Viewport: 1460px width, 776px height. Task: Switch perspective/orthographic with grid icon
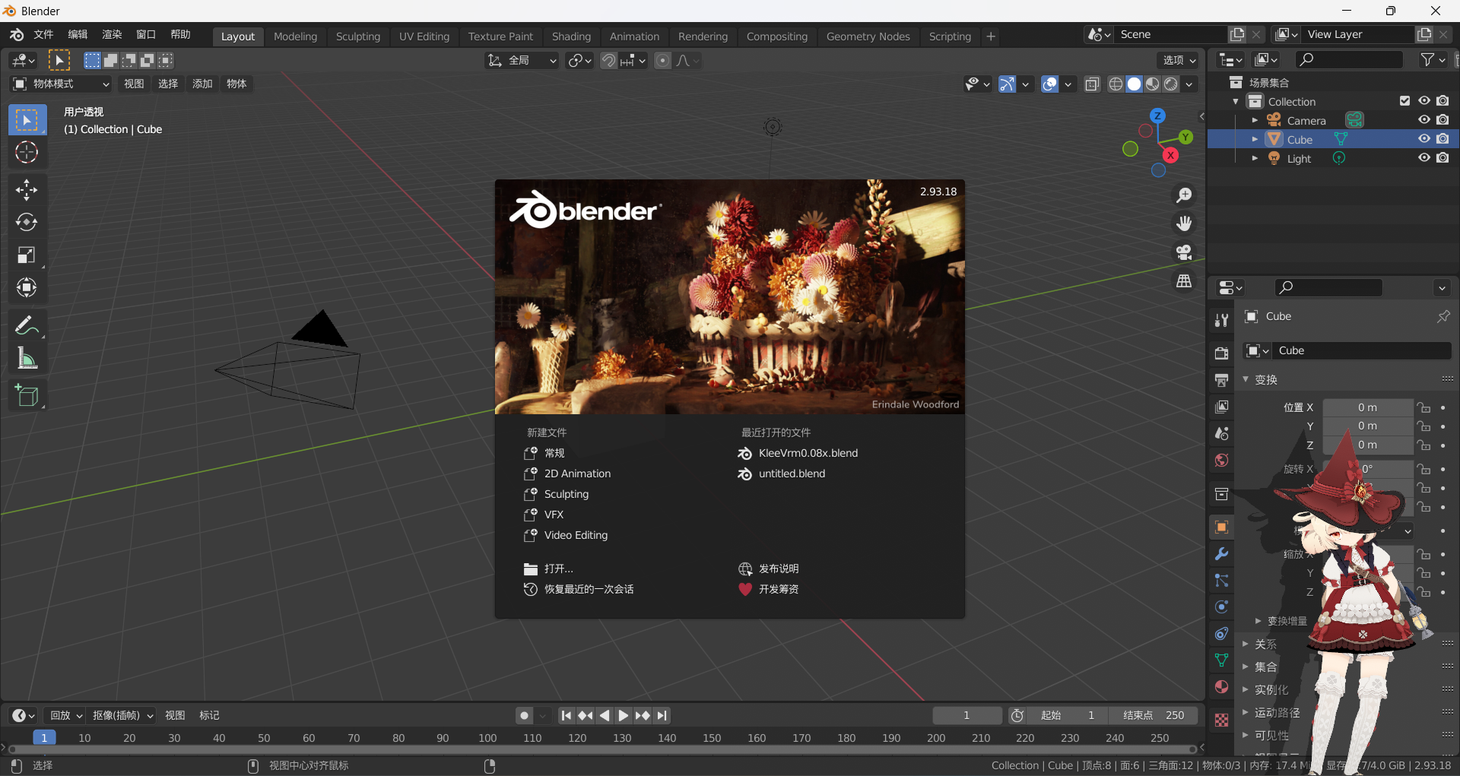pos(1184,280)
